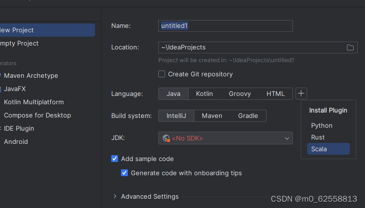Open the JDK dropdown
The image size is (365, 208).
[x=287, y=139]
